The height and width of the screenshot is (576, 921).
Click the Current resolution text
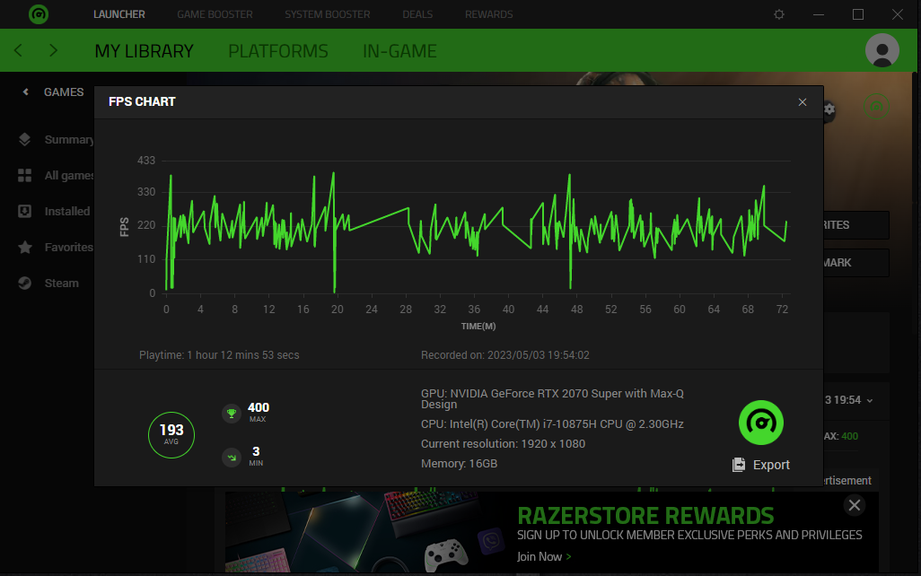click(x=503, y=444)
